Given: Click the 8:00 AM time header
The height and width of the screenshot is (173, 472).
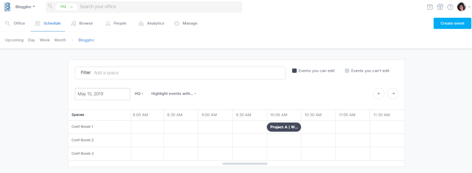Looking at the screenshot, I should pos(141,115).
